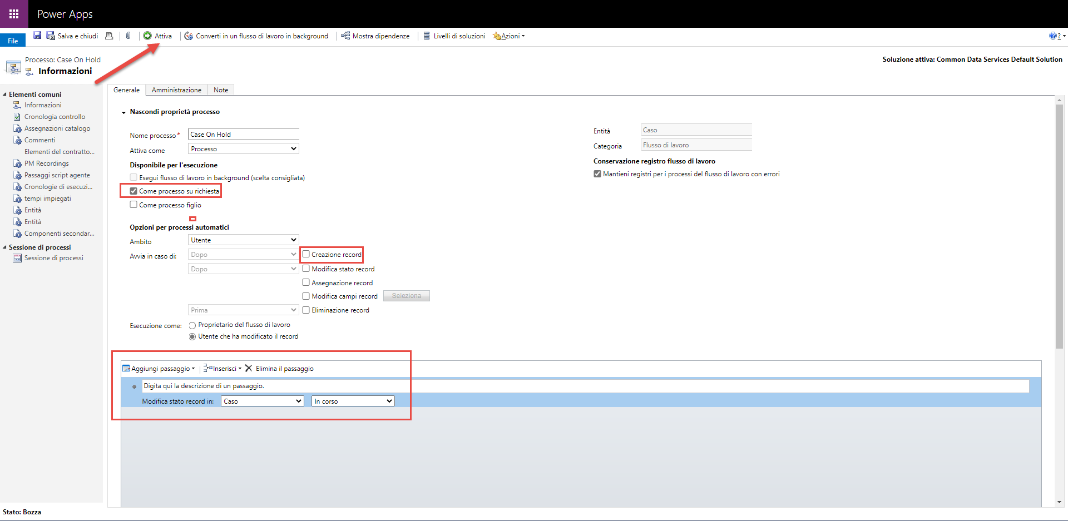
Task: Click Converti in un flusso di lavoro in background
Action: tap(256, 36)
